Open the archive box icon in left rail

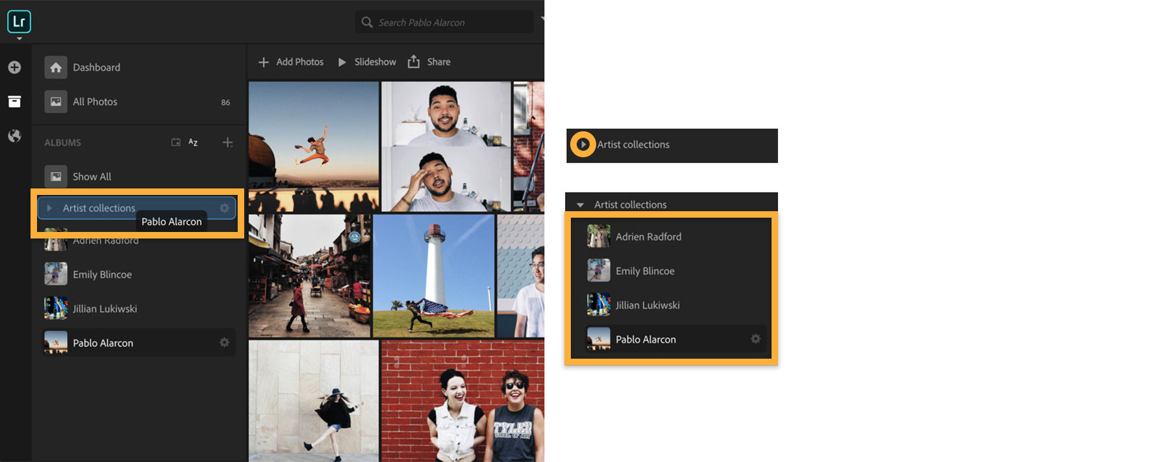pyautogui.click(x=14, y=101)
